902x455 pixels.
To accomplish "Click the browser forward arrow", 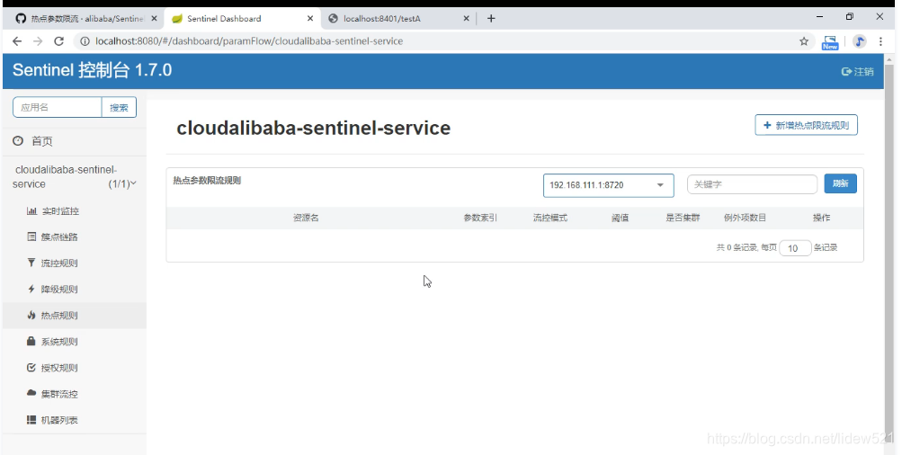I will click(x=38, y=41).
